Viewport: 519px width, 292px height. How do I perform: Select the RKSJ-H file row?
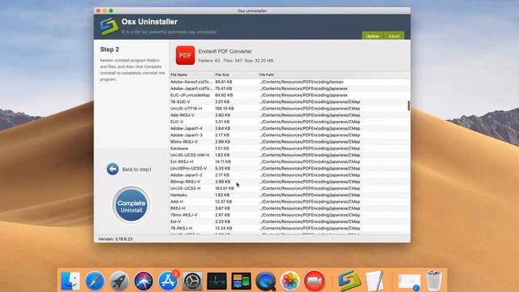pos(290,208)
